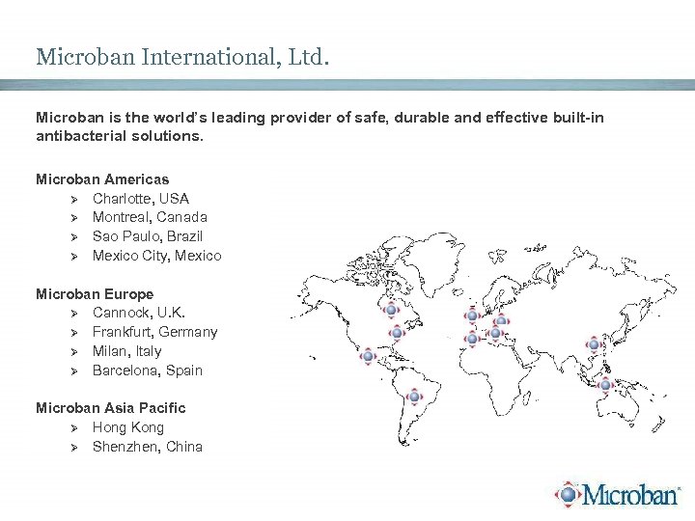Click the Sao Paulo, Brazil list item
695x521 pixels.
(148, 236)
